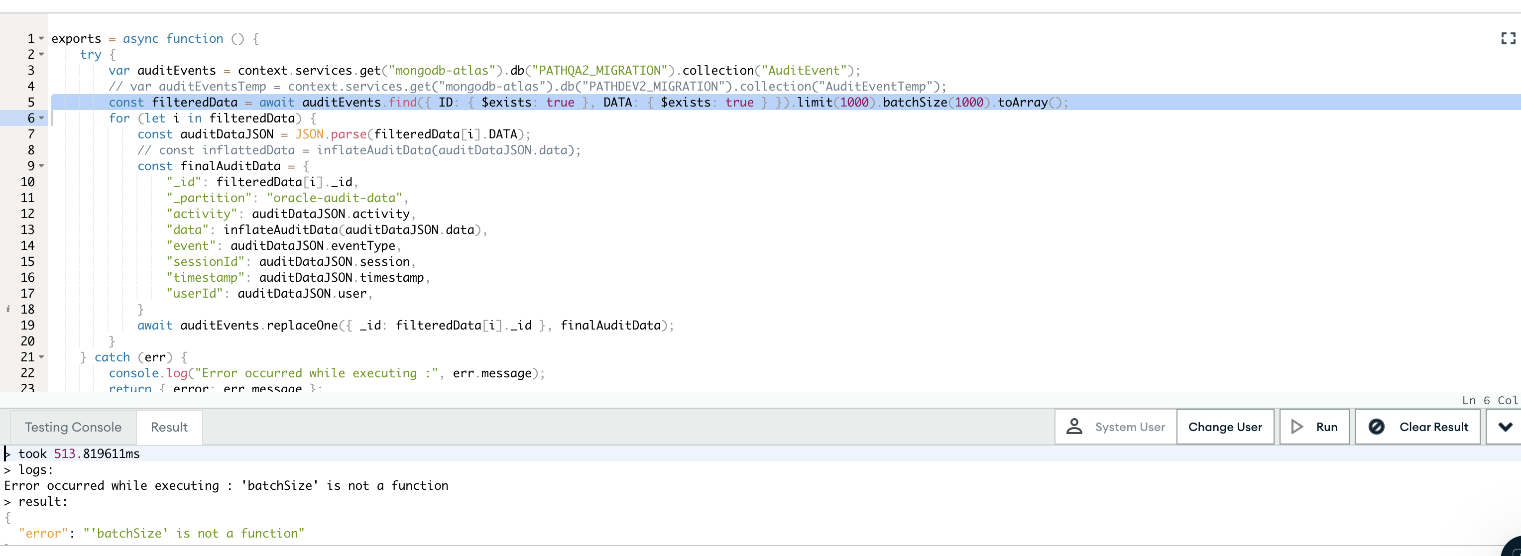Open the Result tab
Viewport: 1521px width, 556px height.
click(169, 428)
